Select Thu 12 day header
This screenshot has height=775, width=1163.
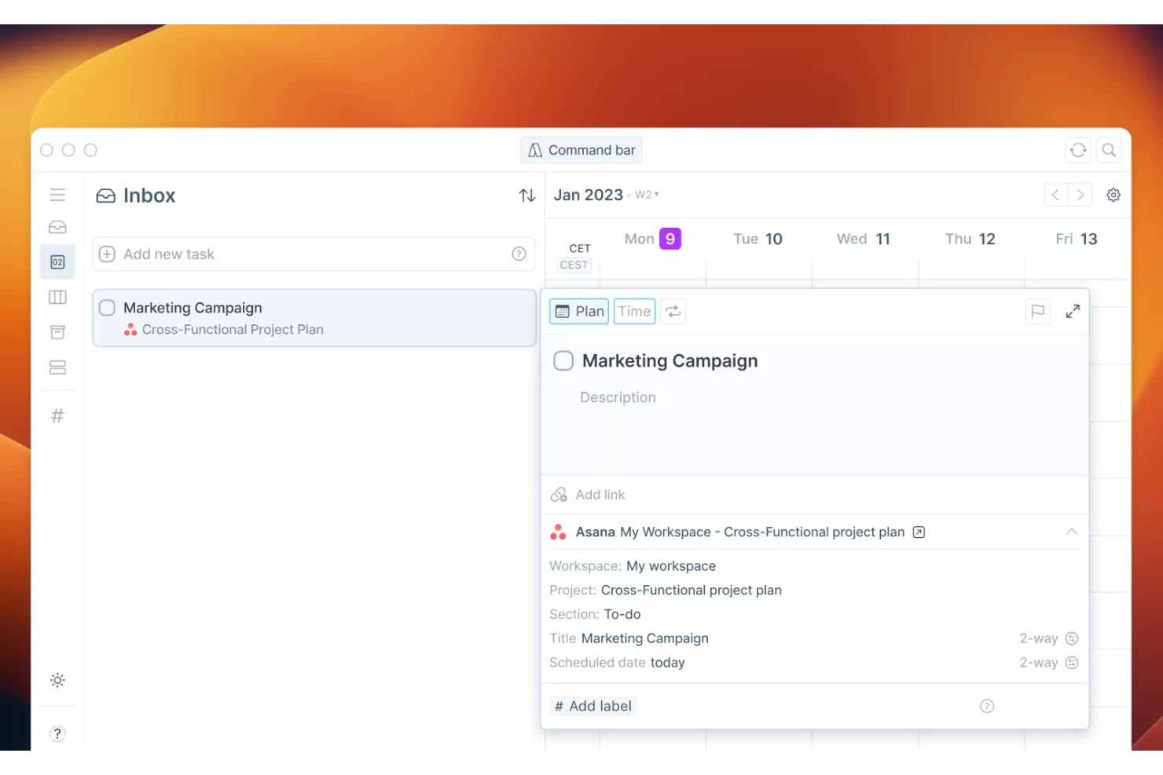point(970,239)
